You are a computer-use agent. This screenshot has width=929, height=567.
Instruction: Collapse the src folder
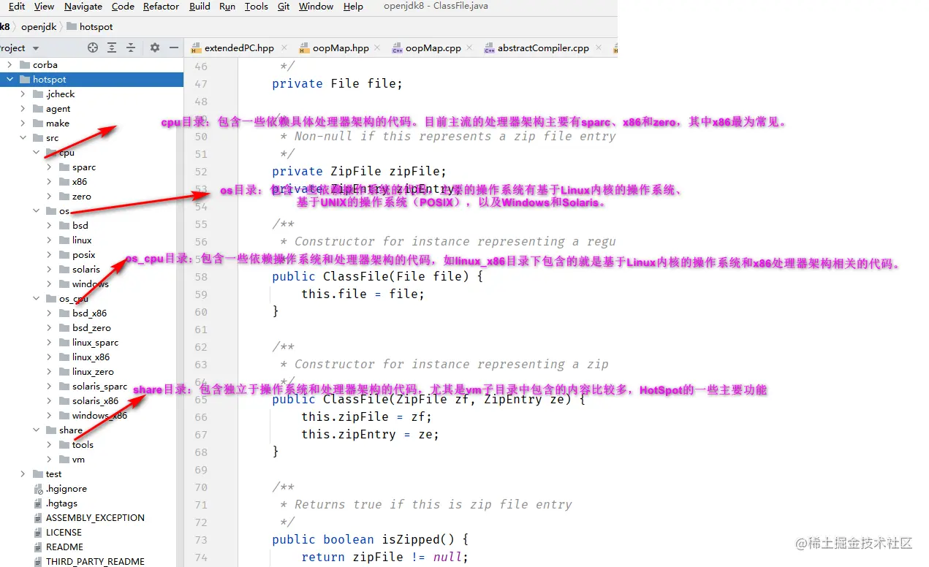coord(23,138)
